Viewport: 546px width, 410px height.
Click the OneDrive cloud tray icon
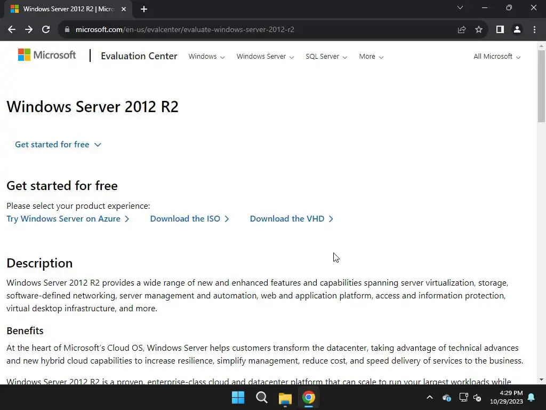[447, 397]
